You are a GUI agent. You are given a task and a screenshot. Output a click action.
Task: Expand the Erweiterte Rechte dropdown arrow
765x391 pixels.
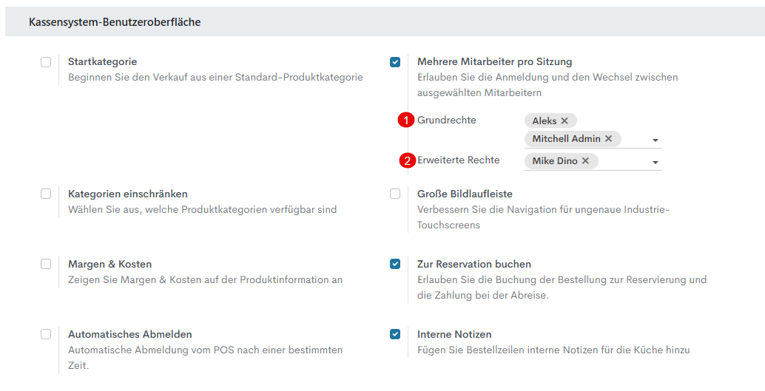tap(656, 163)
